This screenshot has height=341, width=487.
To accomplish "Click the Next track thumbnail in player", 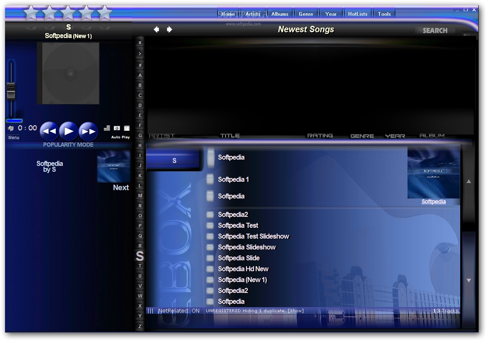I will (114, 166).
